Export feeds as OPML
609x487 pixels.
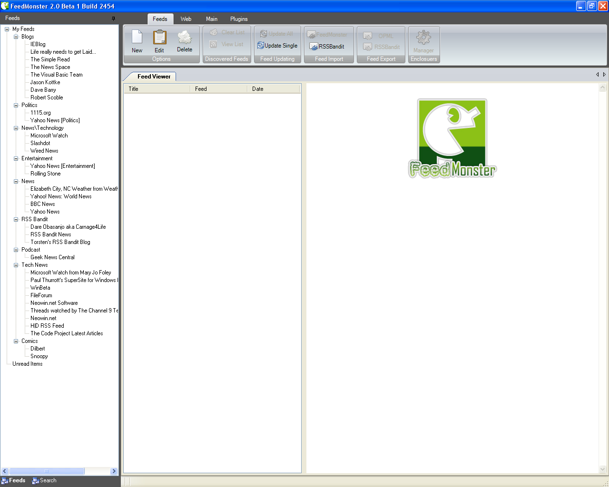point(378,36)
